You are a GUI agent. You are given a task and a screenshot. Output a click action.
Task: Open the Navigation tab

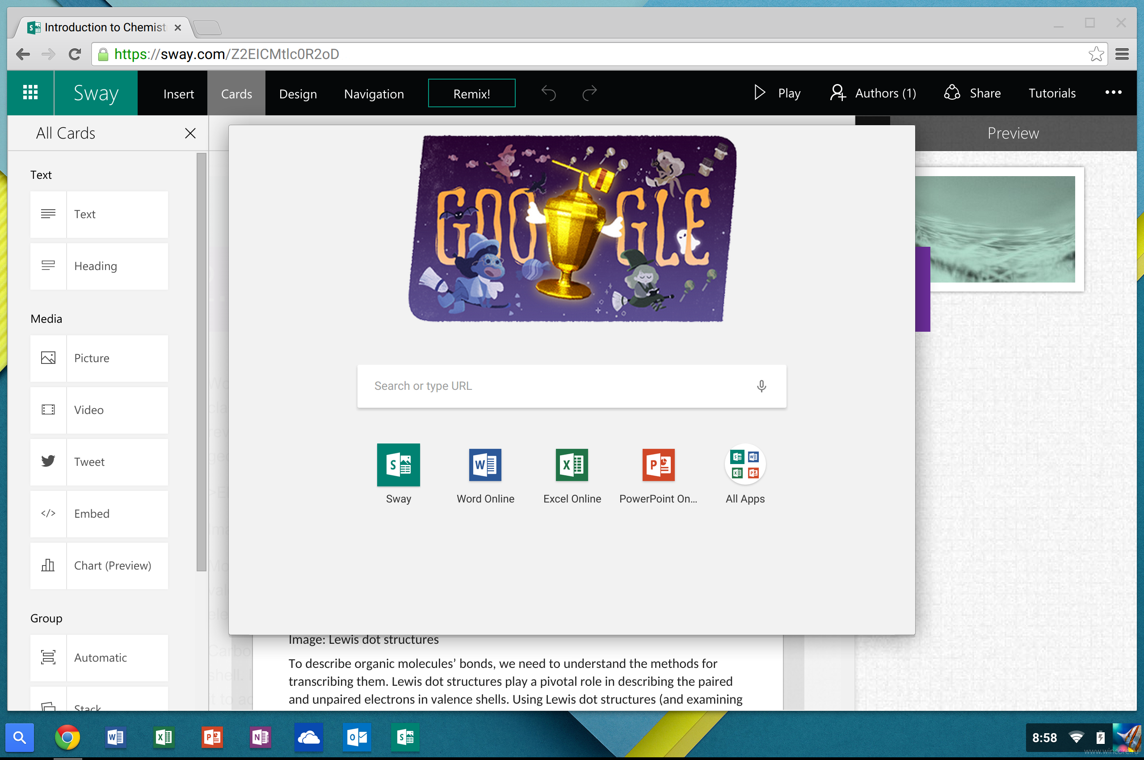(x=374, y=93)
